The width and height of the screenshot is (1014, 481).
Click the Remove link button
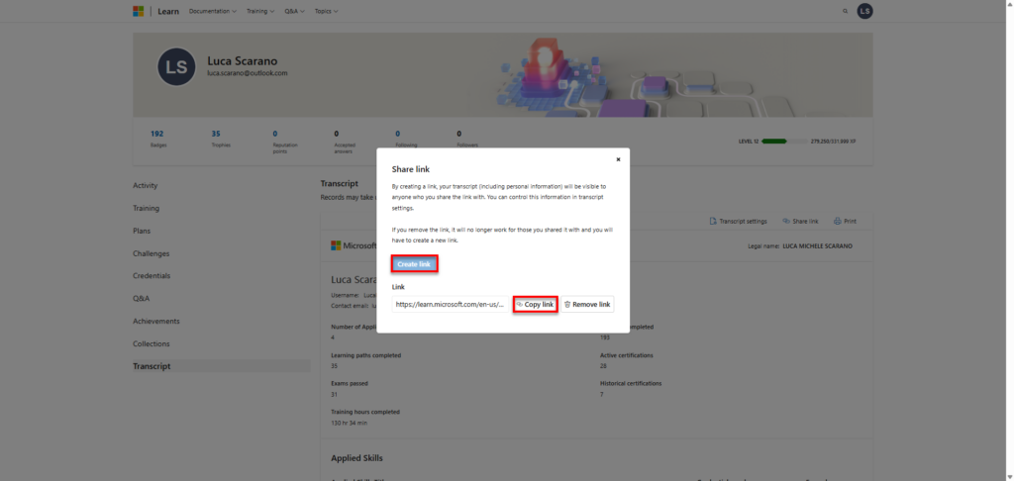[x=587, y=304]
